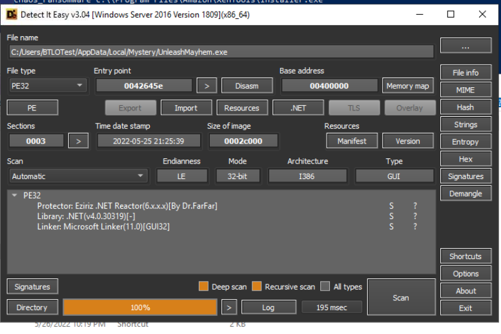
Task: Click the arrow button next to progress bar
Action: point(229,308)
